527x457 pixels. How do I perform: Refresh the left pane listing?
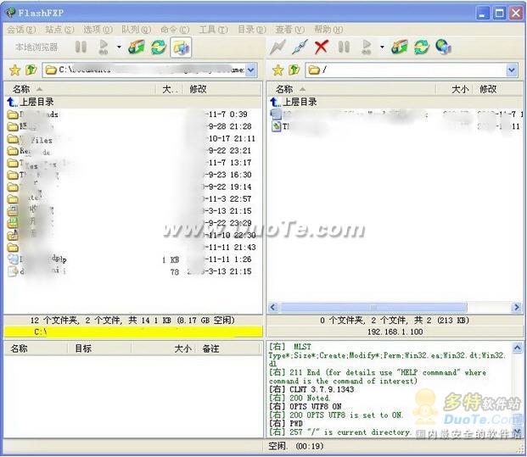tap(159, 47)
